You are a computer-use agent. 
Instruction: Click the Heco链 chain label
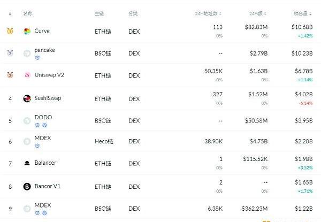104,141
